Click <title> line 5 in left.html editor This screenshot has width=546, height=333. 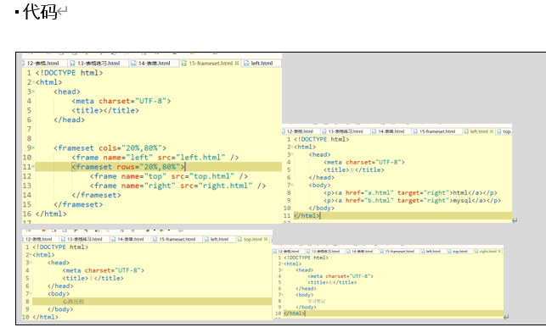tap(354, 169)
